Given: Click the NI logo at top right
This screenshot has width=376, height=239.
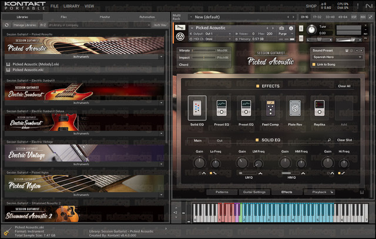Looking at the screenshot, I should pyautogui.click(x=369, y=6).
